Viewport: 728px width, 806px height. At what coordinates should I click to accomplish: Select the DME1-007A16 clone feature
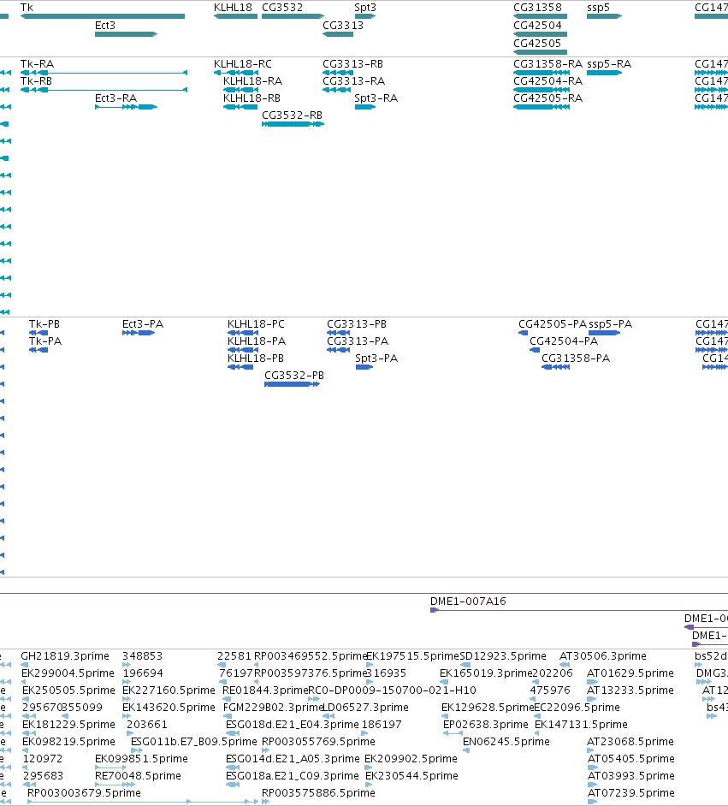pos(579,610)
